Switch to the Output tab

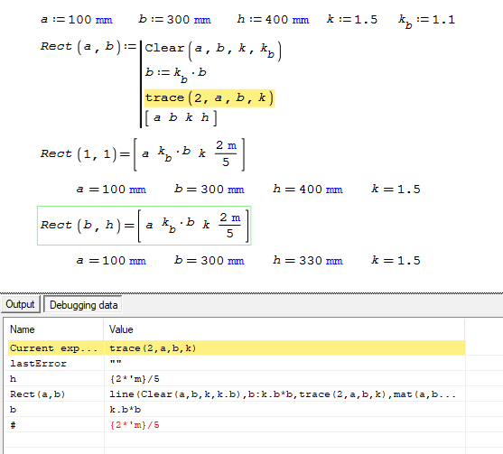pos(20,304)
